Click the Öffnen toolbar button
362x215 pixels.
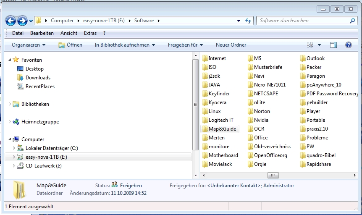pos(70,45)
